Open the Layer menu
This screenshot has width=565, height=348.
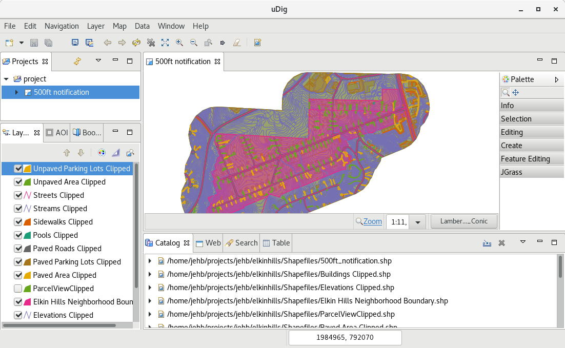click(95, 26)
